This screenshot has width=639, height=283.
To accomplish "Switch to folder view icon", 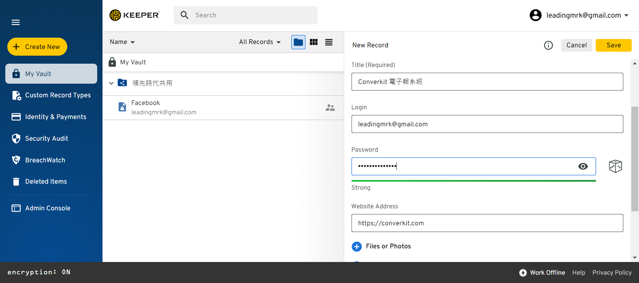I will [x=298, y=42].
